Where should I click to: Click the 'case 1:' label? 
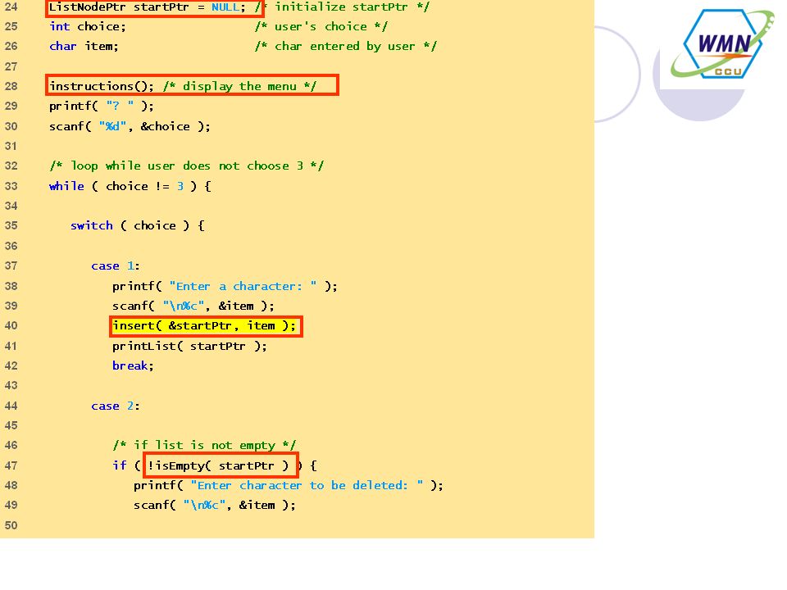[116, 265]
